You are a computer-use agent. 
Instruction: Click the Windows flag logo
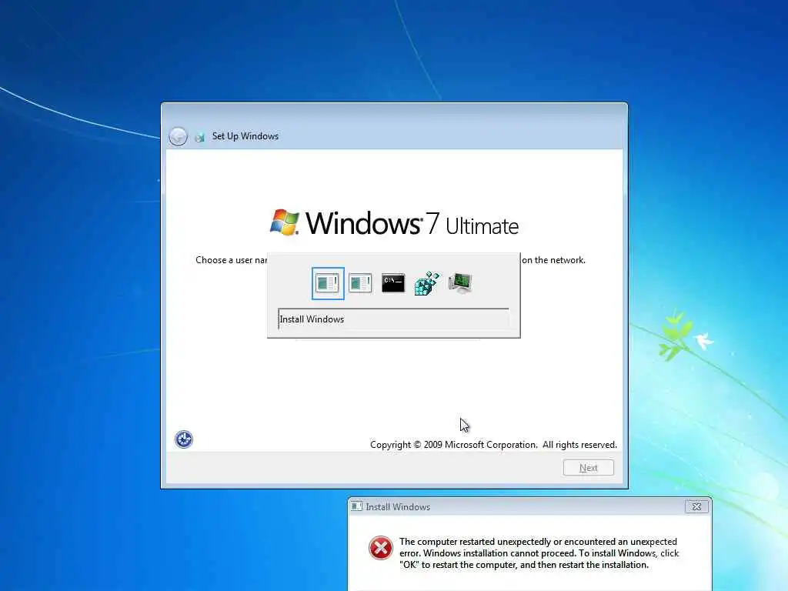click(285, 222)
